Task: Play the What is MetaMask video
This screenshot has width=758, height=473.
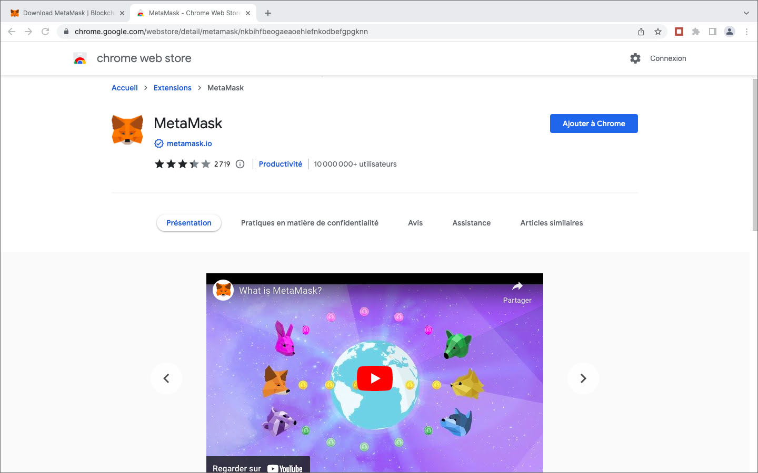Action: point(375,378)
